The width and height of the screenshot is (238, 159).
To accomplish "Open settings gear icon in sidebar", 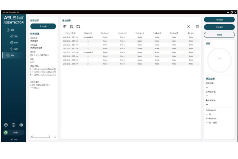I will 21,125.
